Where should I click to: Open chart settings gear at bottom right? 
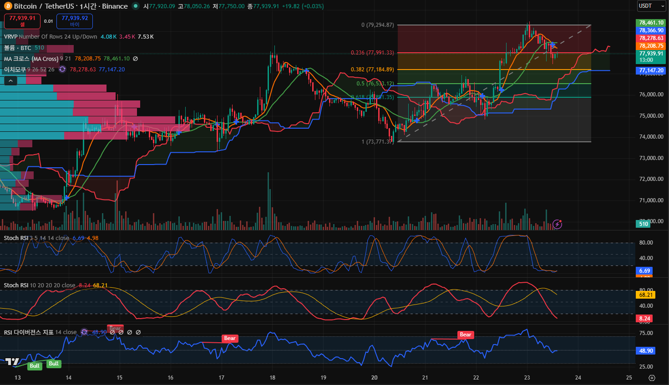point(652,378)
